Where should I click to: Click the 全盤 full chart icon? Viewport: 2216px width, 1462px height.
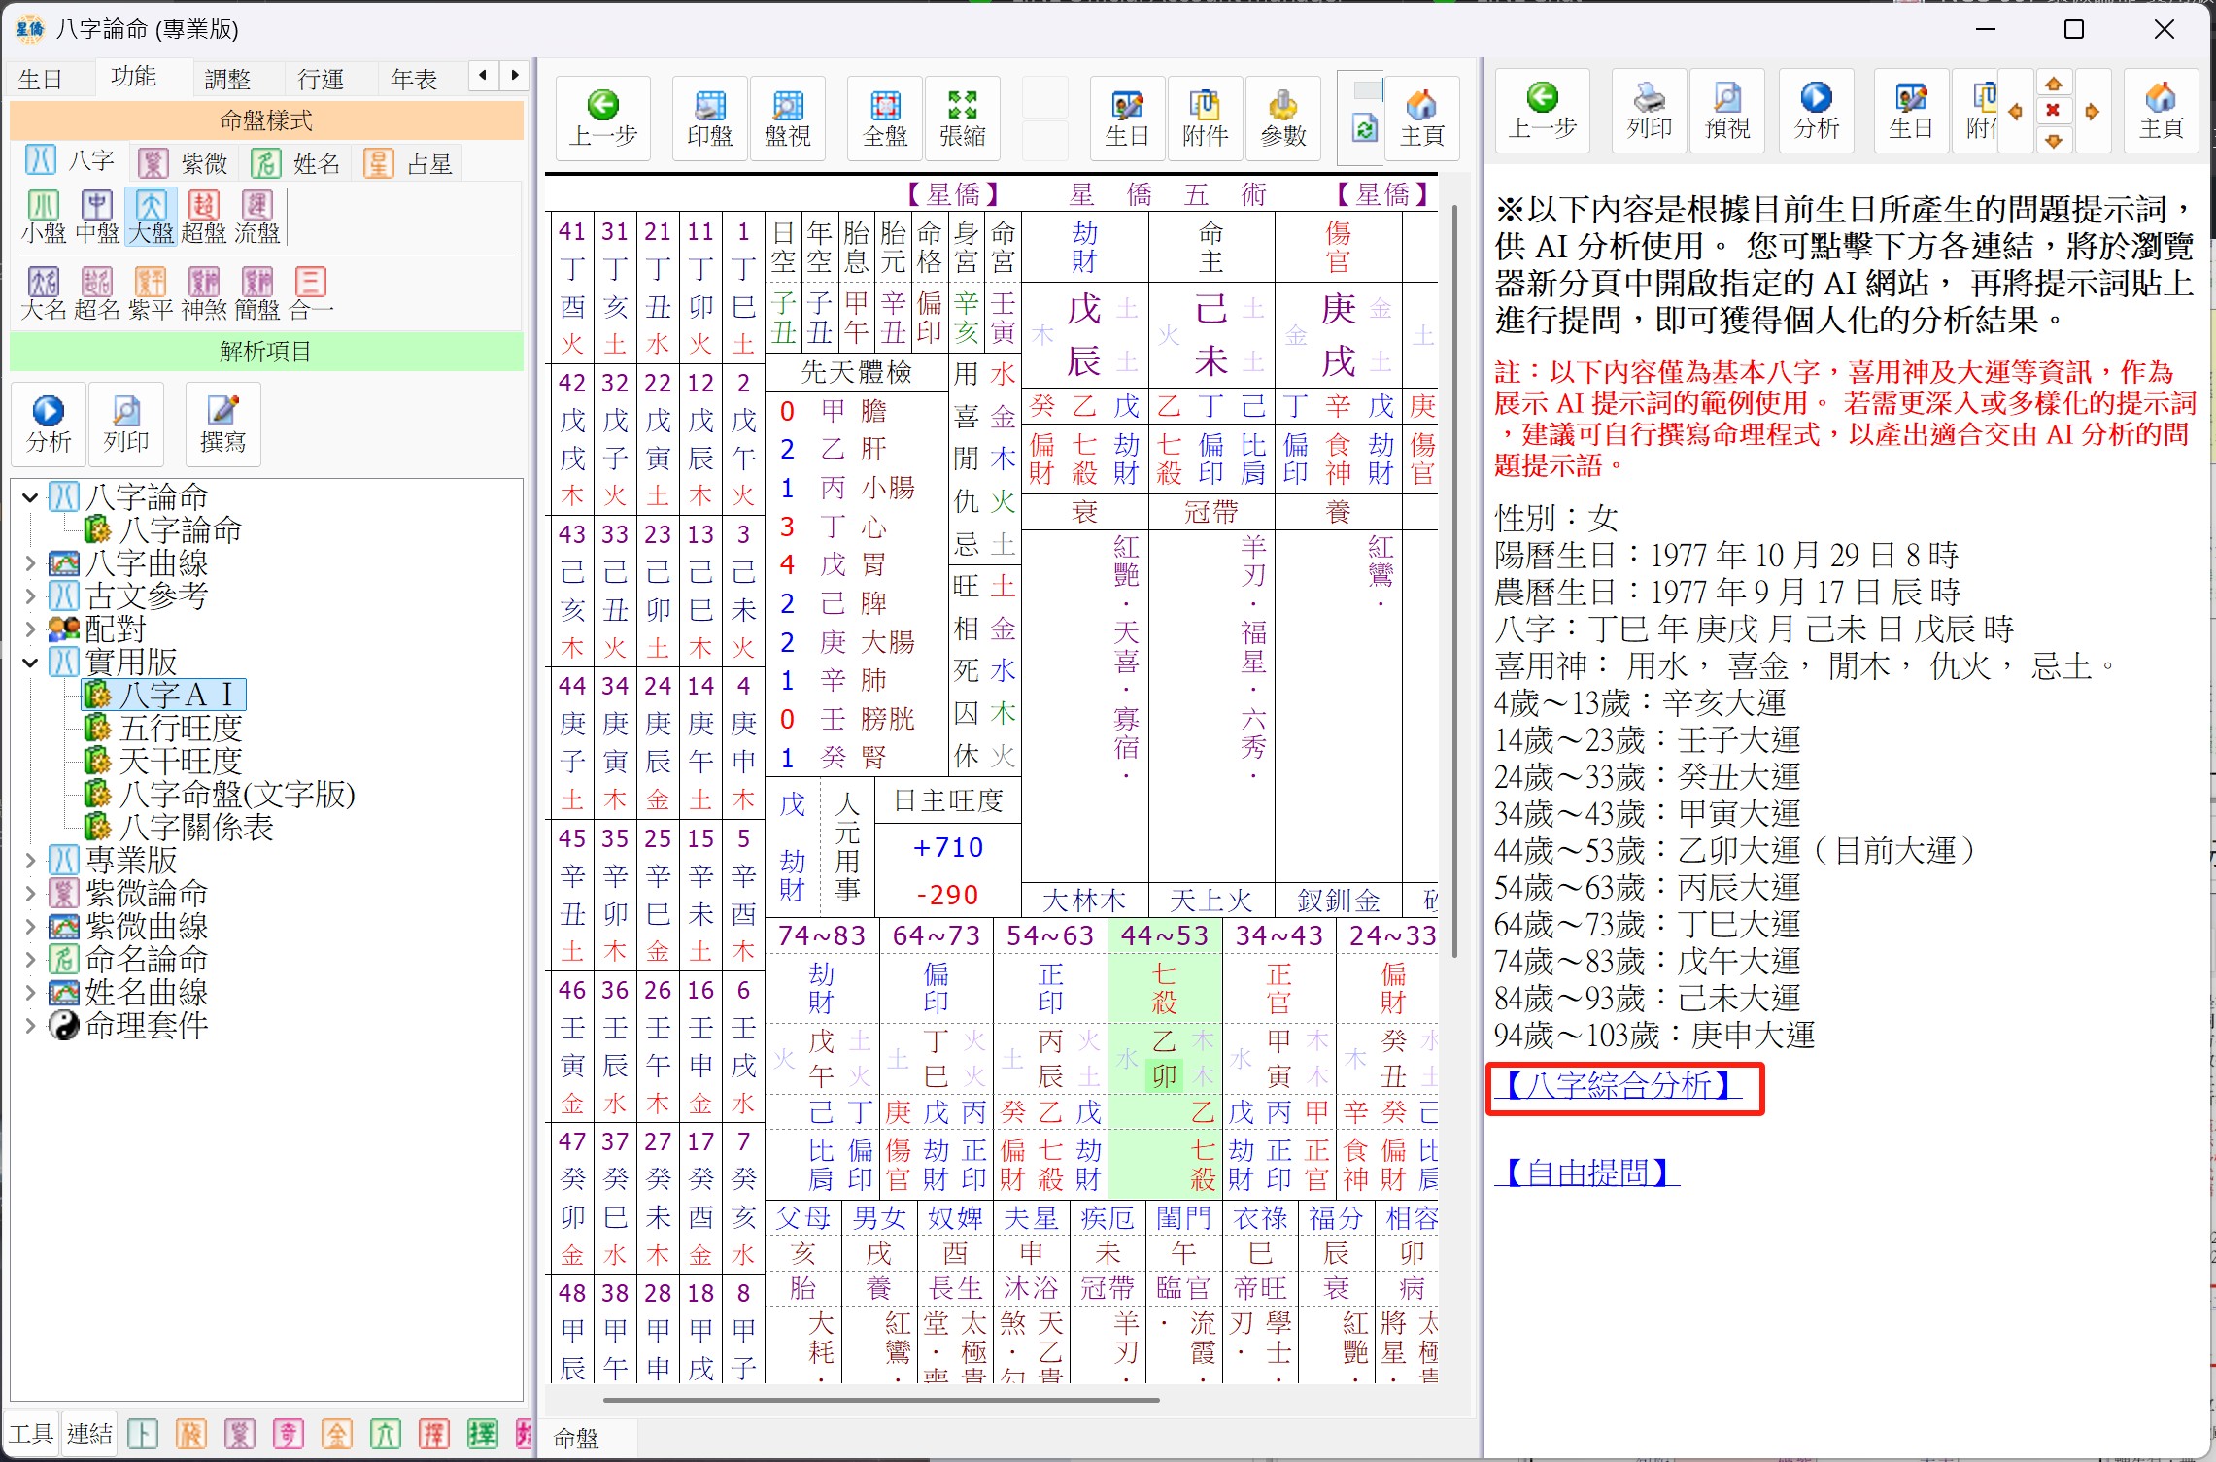(x=884, y=118)
